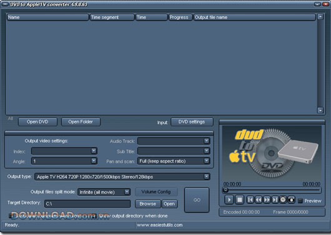The image size is (331, 235).
Task: Choose the Open Folder button
Action: 81,122
